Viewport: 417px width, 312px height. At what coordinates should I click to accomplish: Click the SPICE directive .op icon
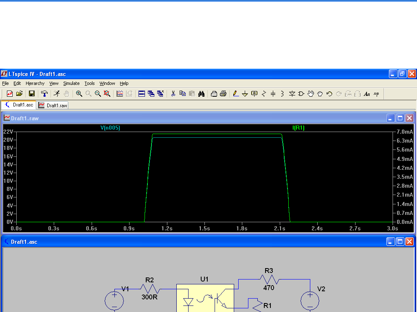pos(376,94)
